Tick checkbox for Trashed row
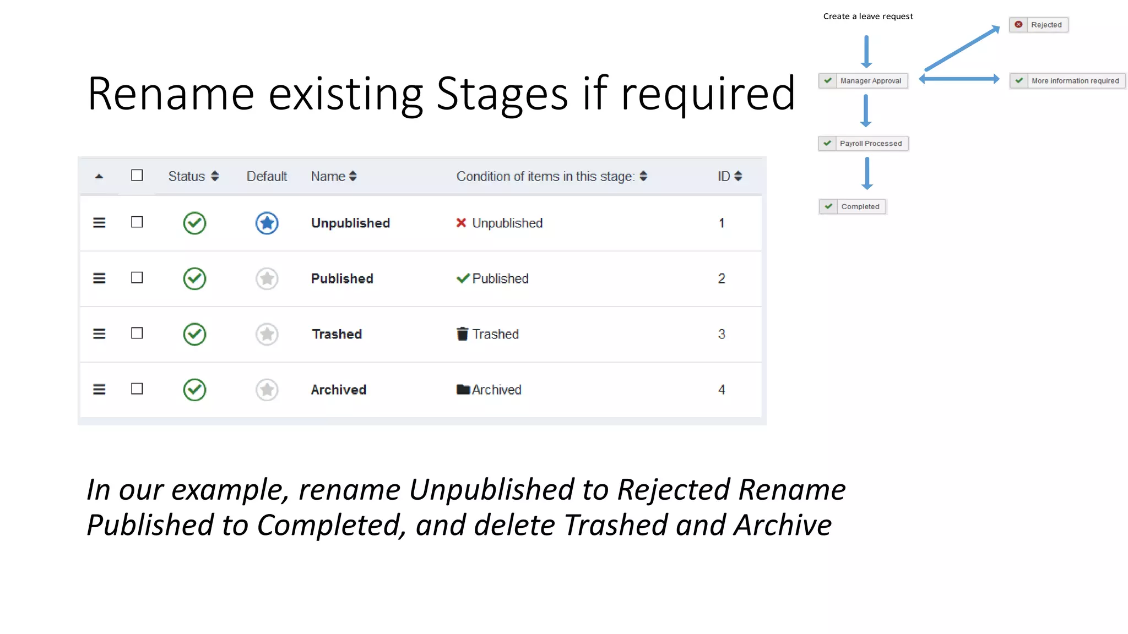Screen dimensions: 1128x634 click(137, 334)
